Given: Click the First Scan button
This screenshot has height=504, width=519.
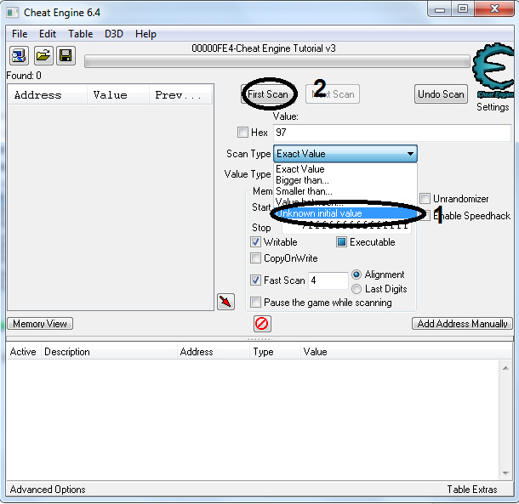Looking at the screenshot, I should click(x=268, y=94).
